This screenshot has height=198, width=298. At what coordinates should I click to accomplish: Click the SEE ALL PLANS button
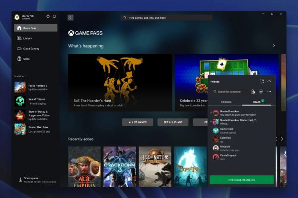tap(173, 122)
